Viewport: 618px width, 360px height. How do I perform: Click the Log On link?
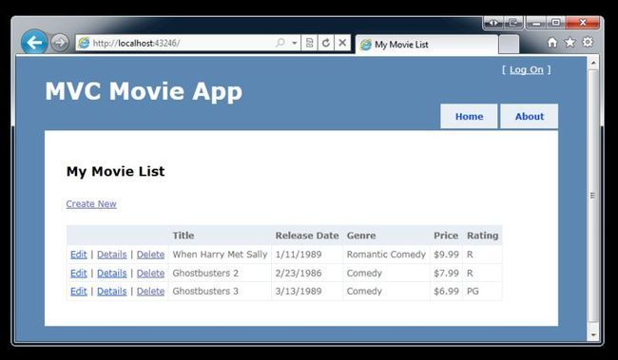point(526,69)
